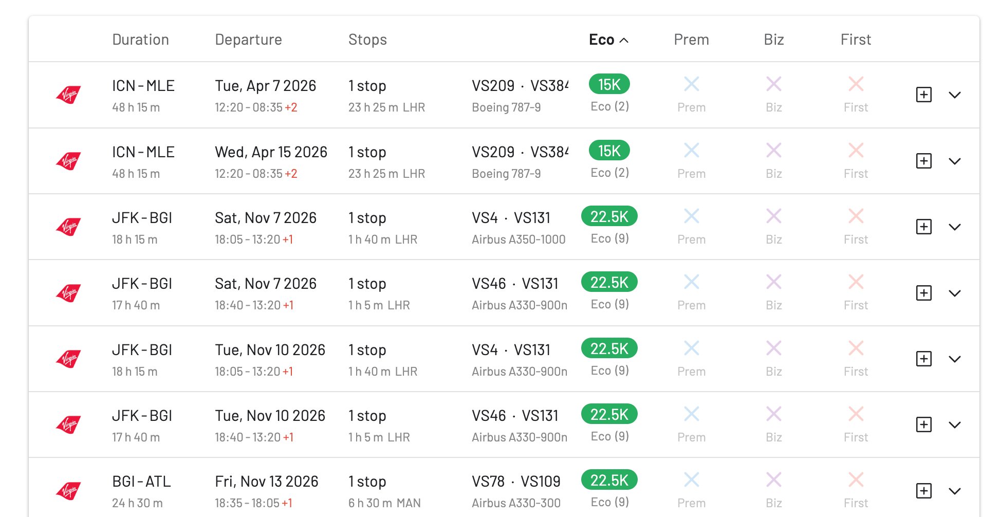Select the Biz column header
Viewport: 1000px width, 517px height.
coord(773,39)
